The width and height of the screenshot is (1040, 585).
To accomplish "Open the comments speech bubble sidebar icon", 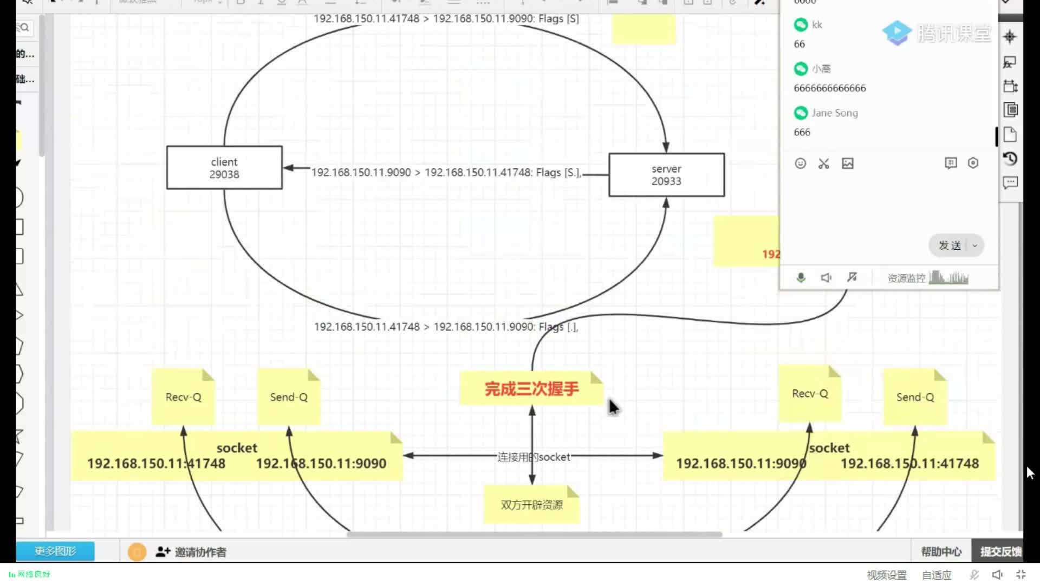I will pyautogui.click(x=1010, y=183).
